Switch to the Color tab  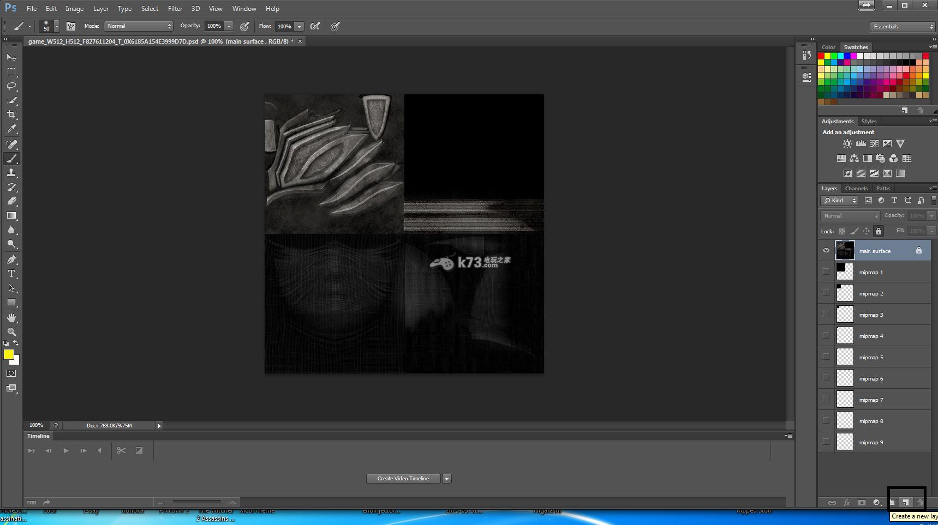click(x=828, y=47)
